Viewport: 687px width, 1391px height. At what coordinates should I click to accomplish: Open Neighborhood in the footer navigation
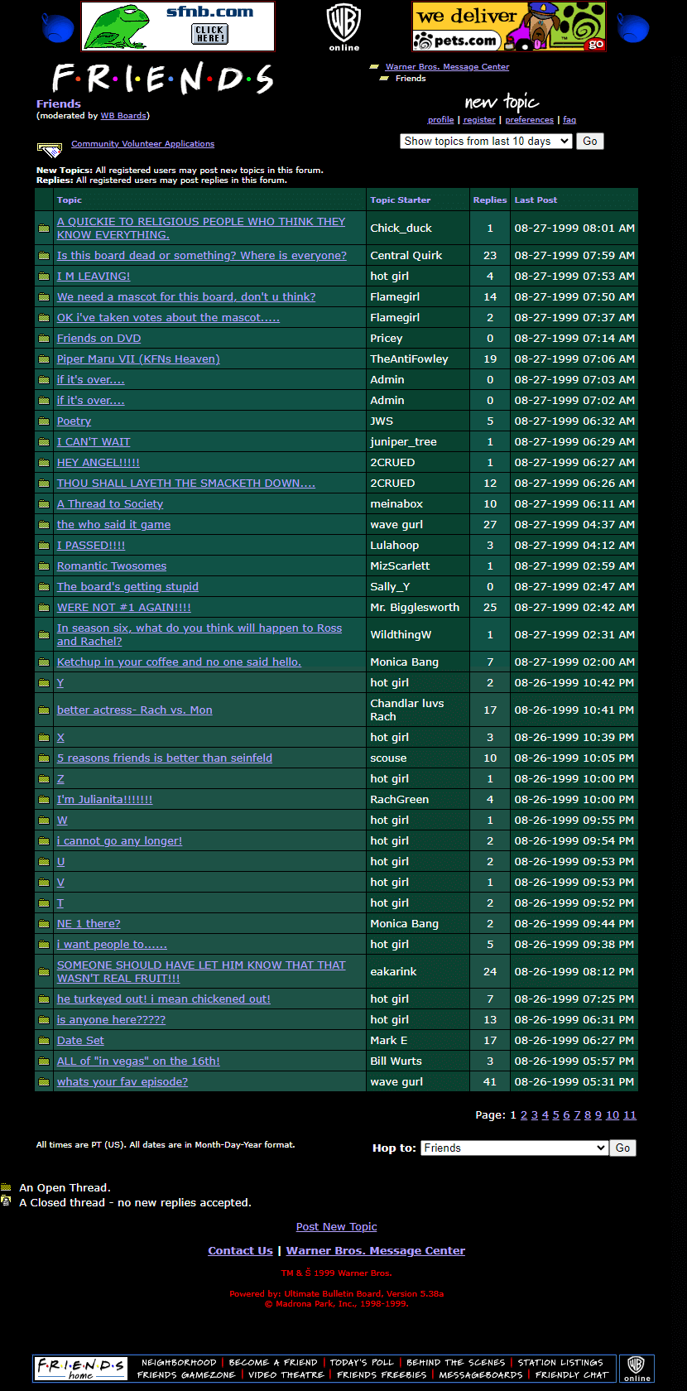click(x=179, y=1362)
